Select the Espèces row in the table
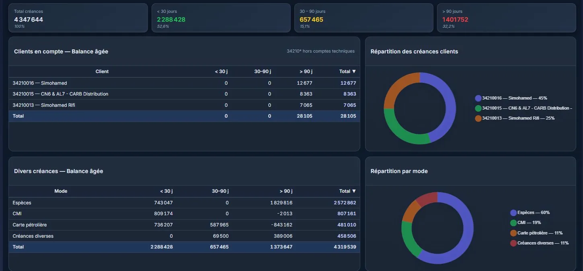The image size is (583, 271). (x=184, y=203)
